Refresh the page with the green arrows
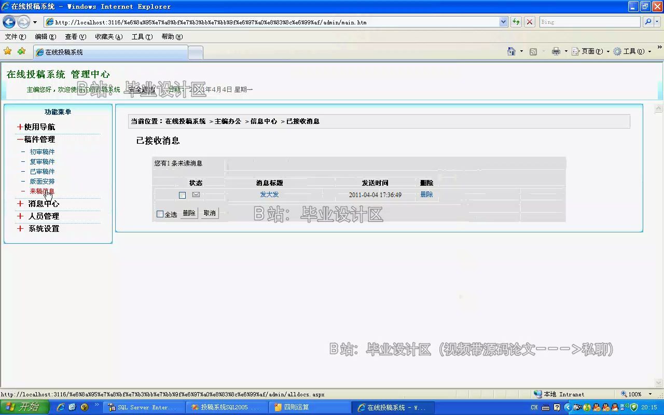 click(516, 22)
